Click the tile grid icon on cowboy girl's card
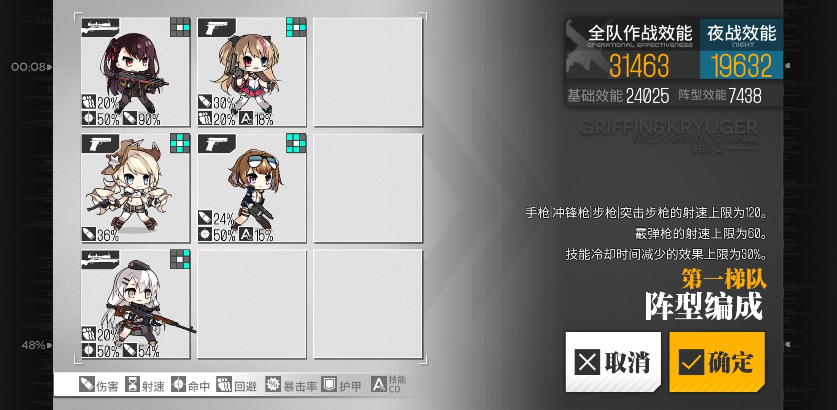 coord(180,143)
